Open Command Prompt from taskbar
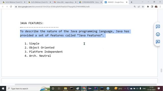The width and height of the screenshot is (163, 91). pos(72,88)
